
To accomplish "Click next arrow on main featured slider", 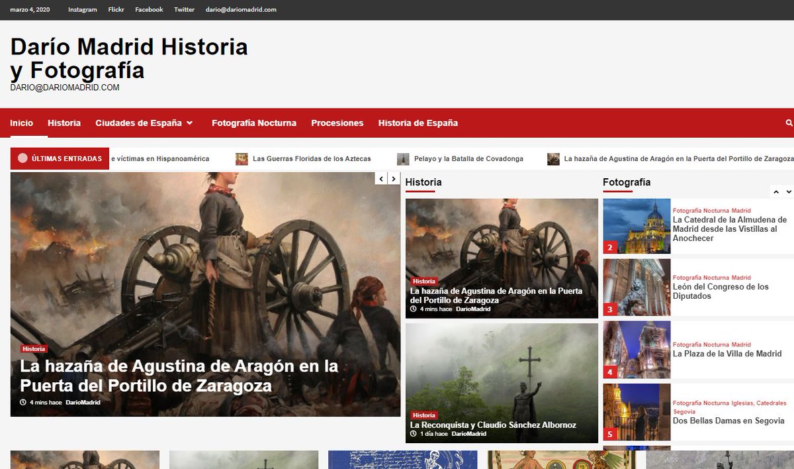I will [x=394, y=178].
